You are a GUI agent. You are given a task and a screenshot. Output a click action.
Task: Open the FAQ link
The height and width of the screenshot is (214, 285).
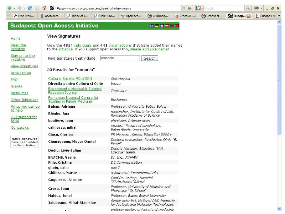coord(14,80)
